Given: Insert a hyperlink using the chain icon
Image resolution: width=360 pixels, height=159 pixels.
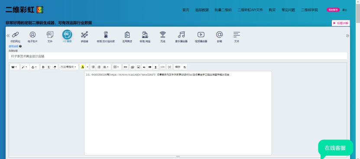Looking at the screenshot, I should (x=125, y=67).
